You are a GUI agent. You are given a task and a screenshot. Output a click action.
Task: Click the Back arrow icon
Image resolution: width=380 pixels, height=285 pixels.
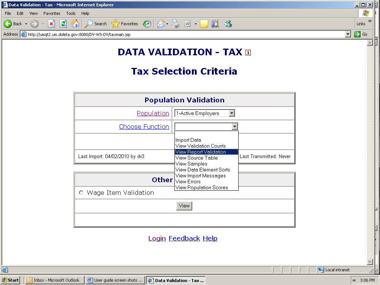(x=8, y=24)
